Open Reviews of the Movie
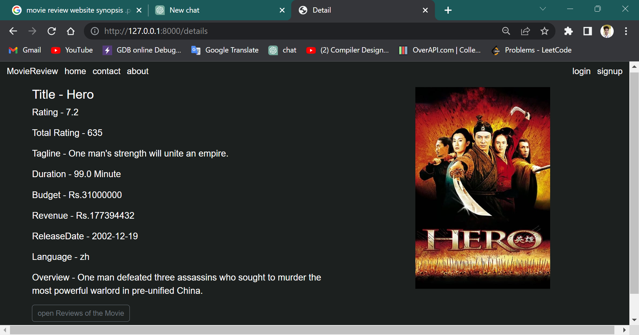This screenshot has width=639, height=335. click(81, 313)
